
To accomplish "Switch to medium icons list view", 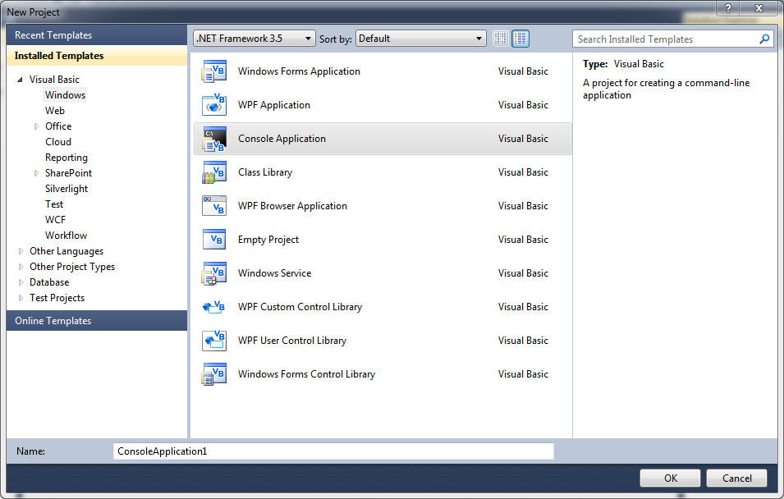I will click(520, 39).
